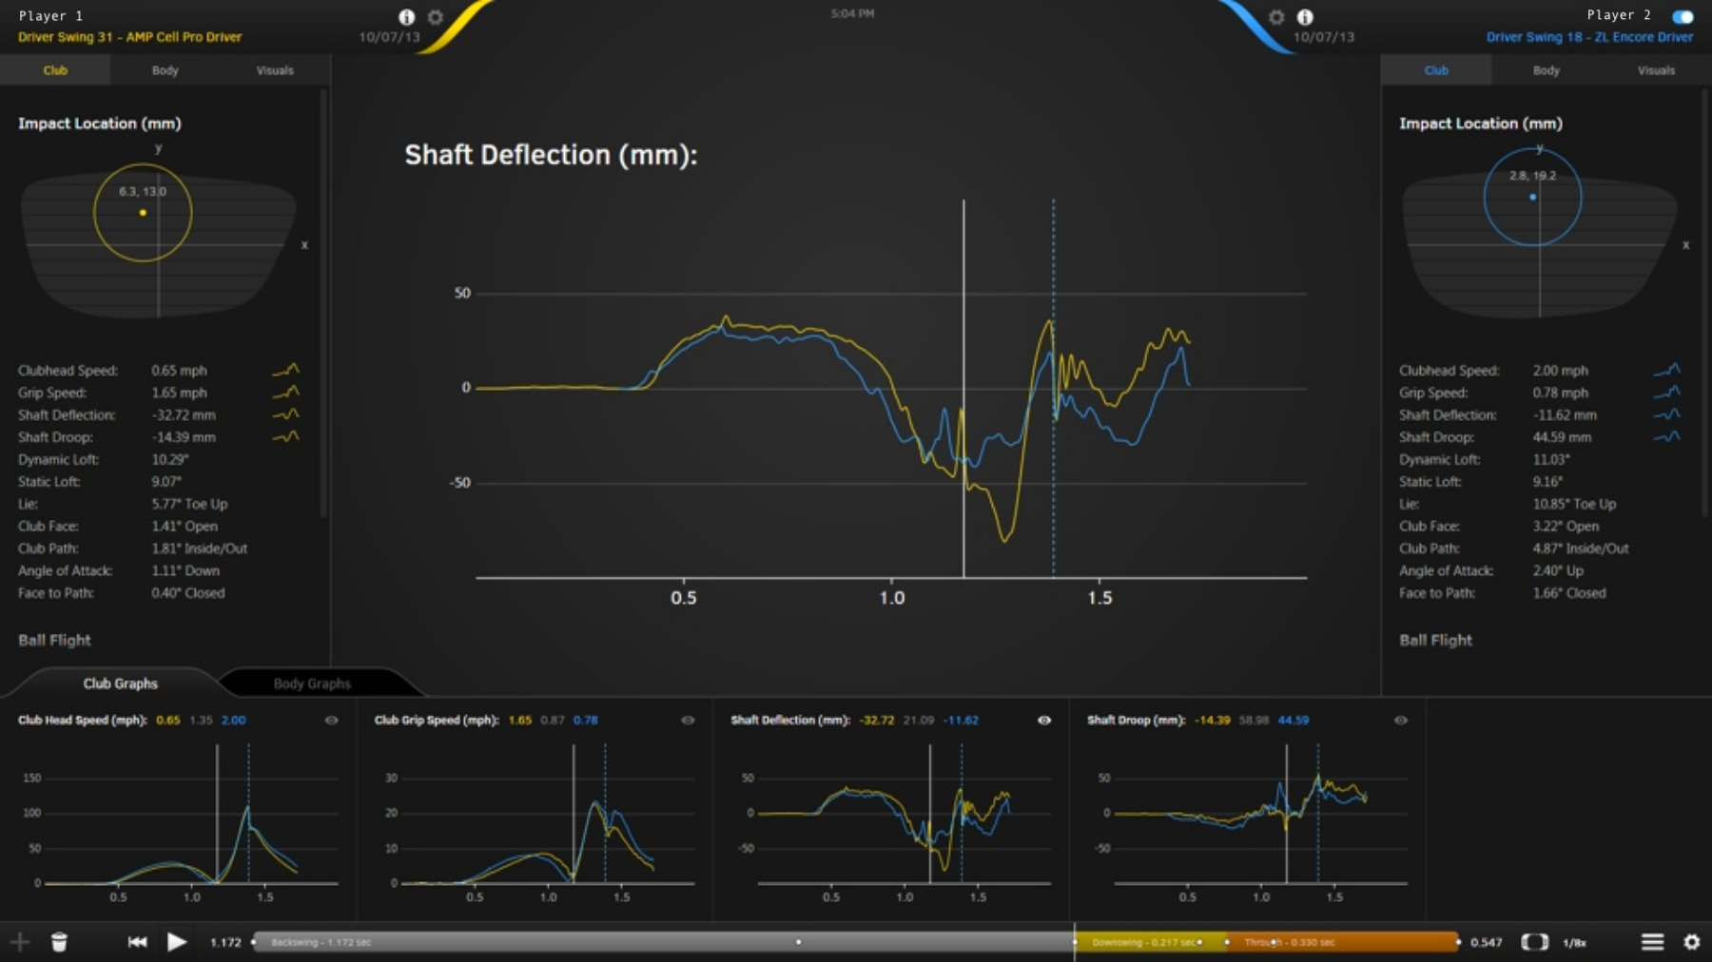Open the hamburger menu in bottom bar
1712x962 pixels.
1652,942
